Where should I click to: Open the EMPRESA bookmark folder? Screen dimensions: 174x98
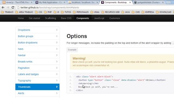pos(148,12)
